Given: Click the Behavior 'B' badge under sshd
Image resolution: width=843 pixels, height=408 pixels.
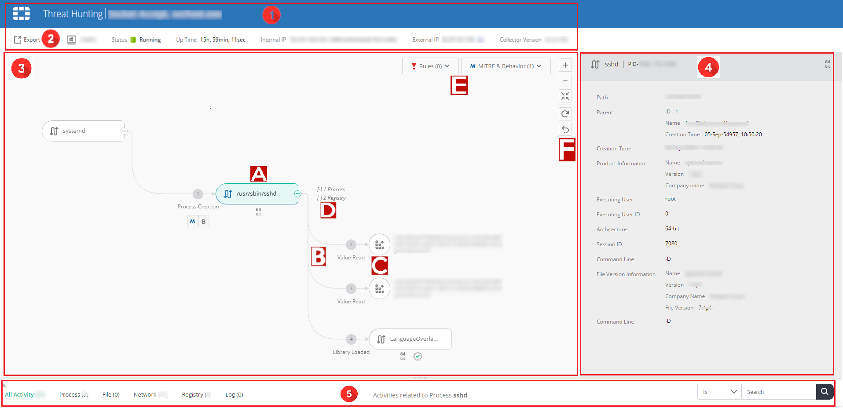Looking at the screenshot, I should pyautogui.click(x=204, y=222).
